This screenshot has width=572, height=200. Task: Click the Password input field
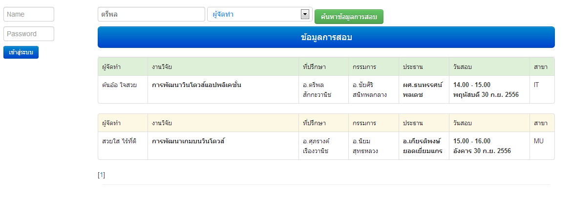pyautogui.click(x=28, y=34)
